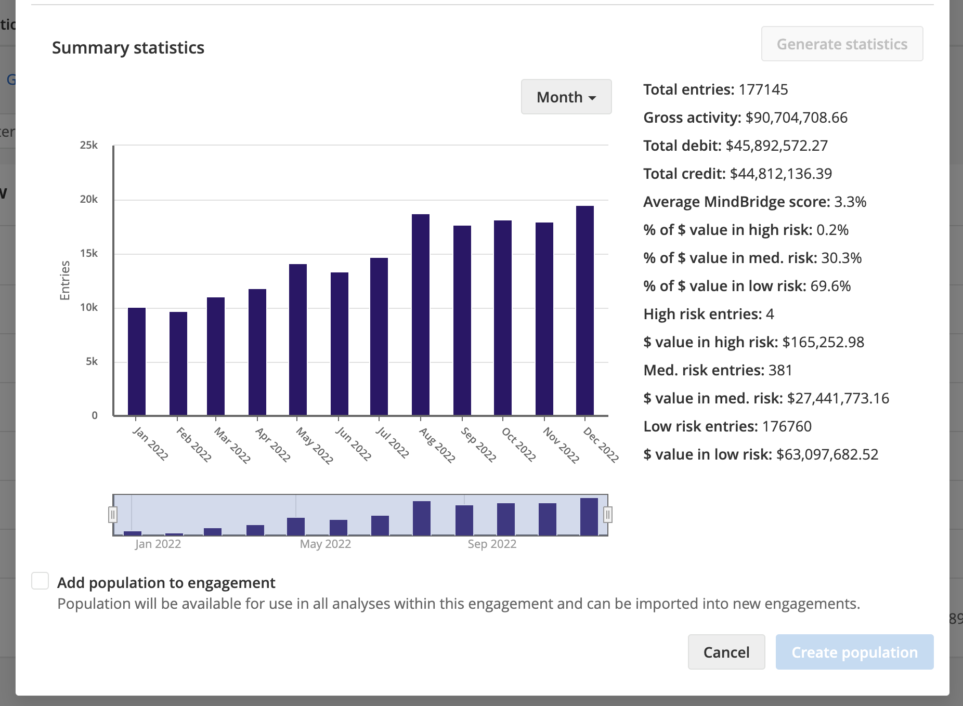Select the Sep 2022 bar in main chart
The width and height of the screenshot is (963, 706).
[x=462, y=321]
